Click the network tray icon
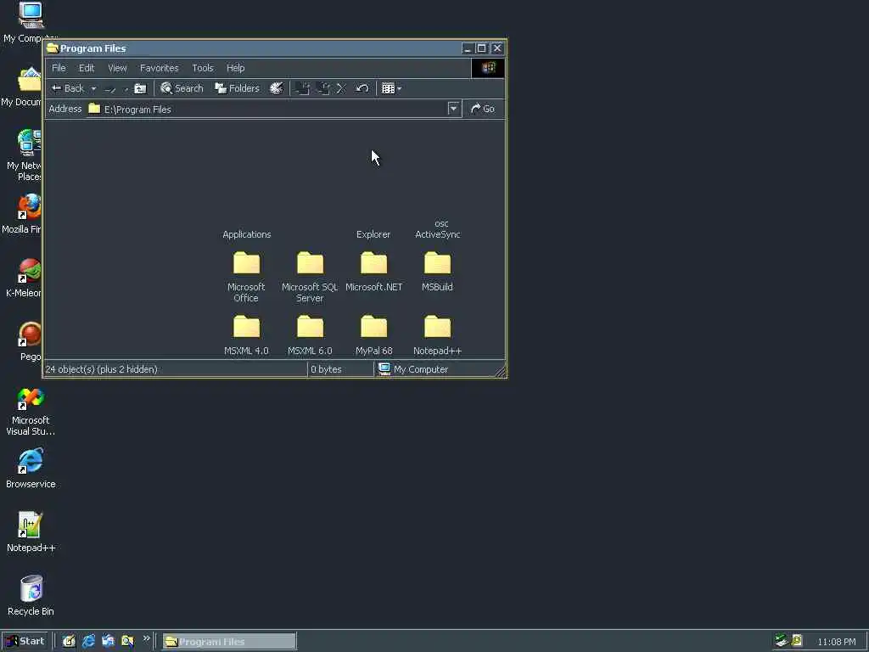The width and height of the screenshot is (869, 652). tap(781, 640)
